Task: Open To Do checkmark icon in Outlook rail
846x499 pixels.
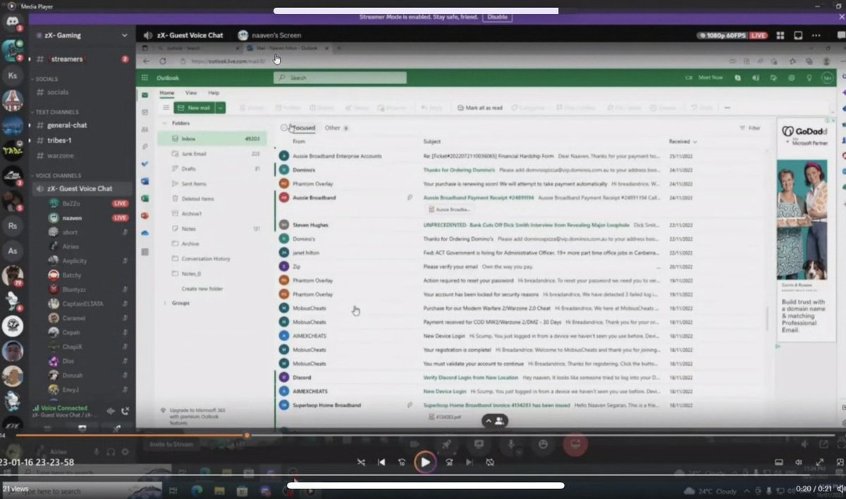Action: point(145,164)
